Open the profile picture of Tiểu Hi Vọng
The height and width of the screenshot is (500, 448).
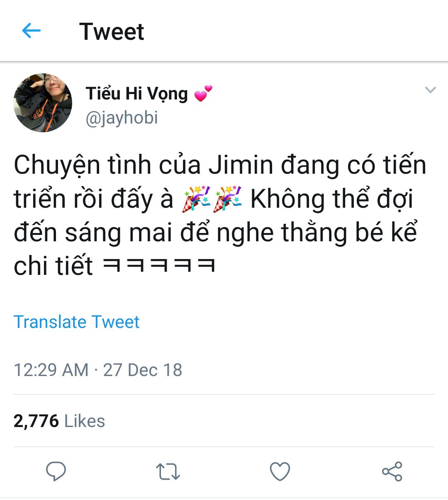[43, 103]
